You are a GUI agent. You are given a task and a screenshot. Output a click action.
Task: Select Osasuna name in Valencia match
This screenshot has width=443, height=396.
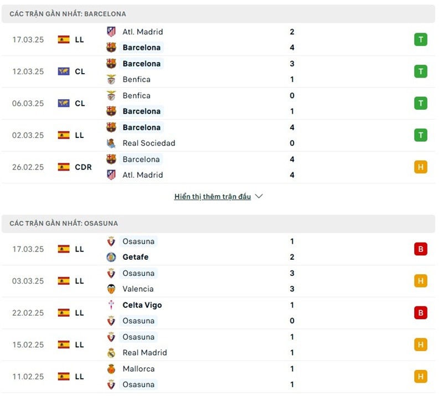click(138, 273)
